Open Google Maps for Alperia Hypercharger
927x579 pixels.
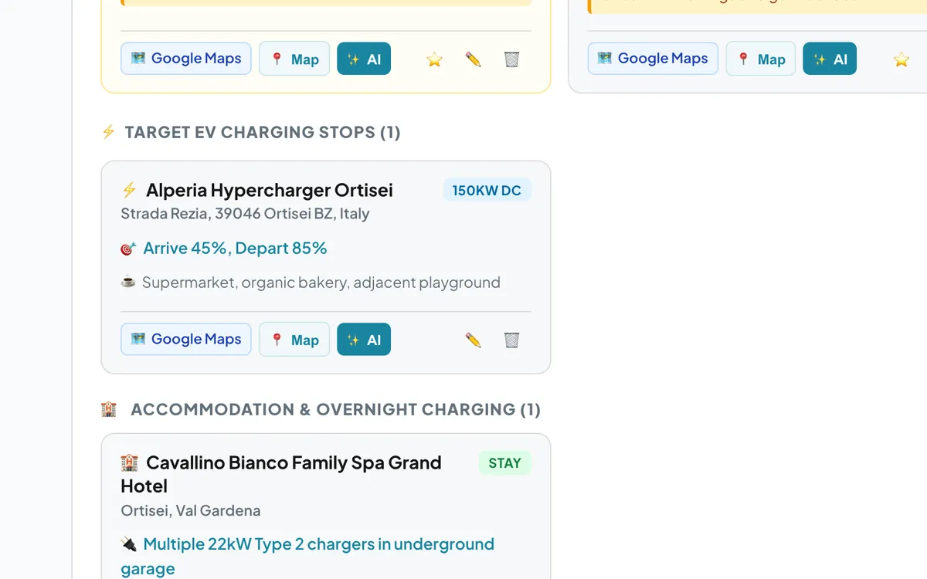(186, 339)
